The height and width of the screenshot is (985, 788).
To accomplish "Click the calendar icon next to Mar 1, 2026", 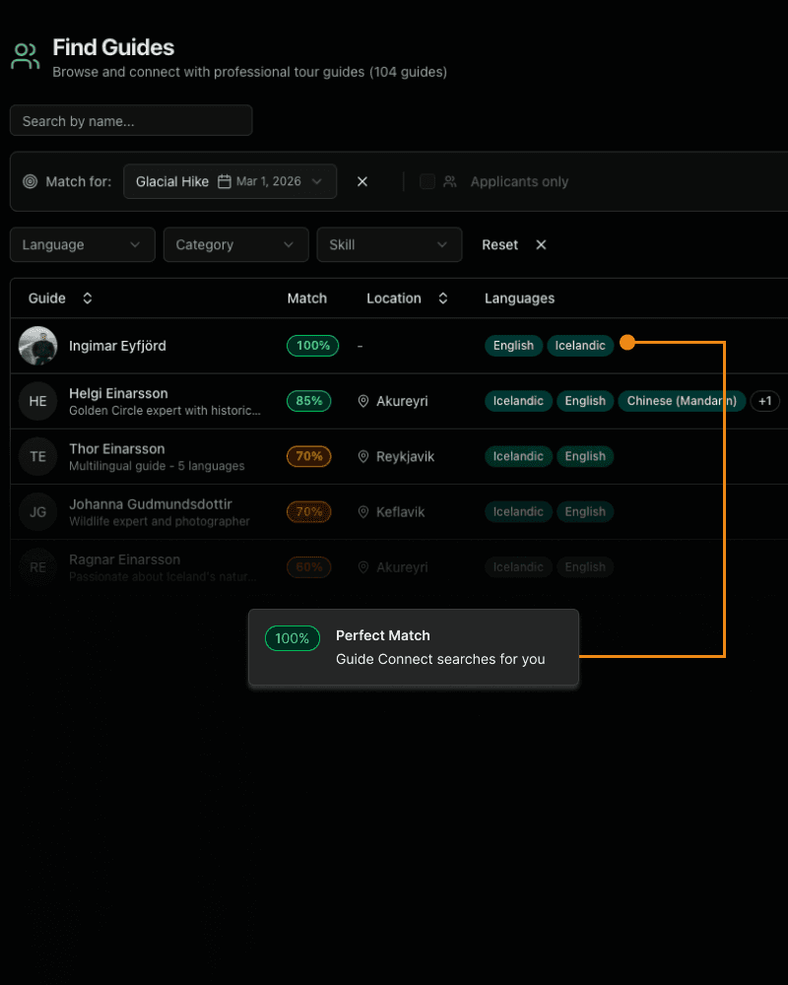I will (225, 181).
